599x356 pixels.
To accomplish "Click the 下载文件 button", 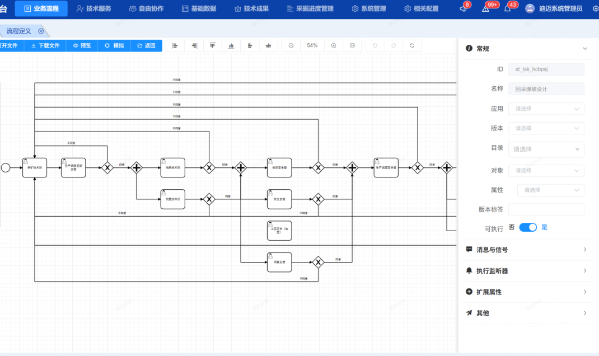I will pos(45,46).
